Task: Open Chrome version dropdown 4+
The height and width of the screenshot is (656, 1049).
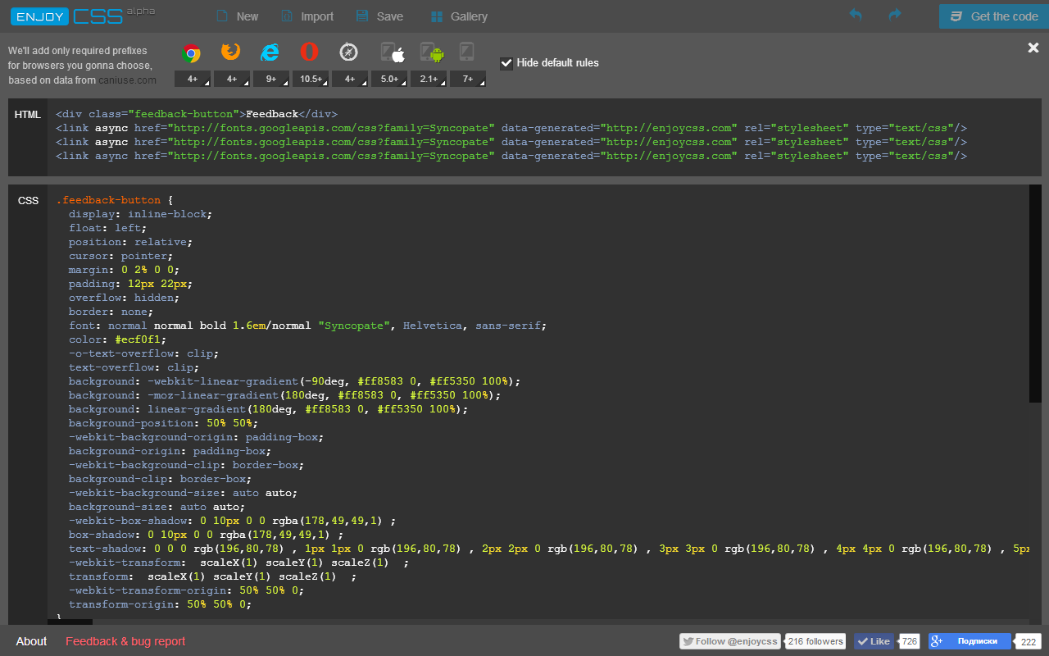Action: 193,79
